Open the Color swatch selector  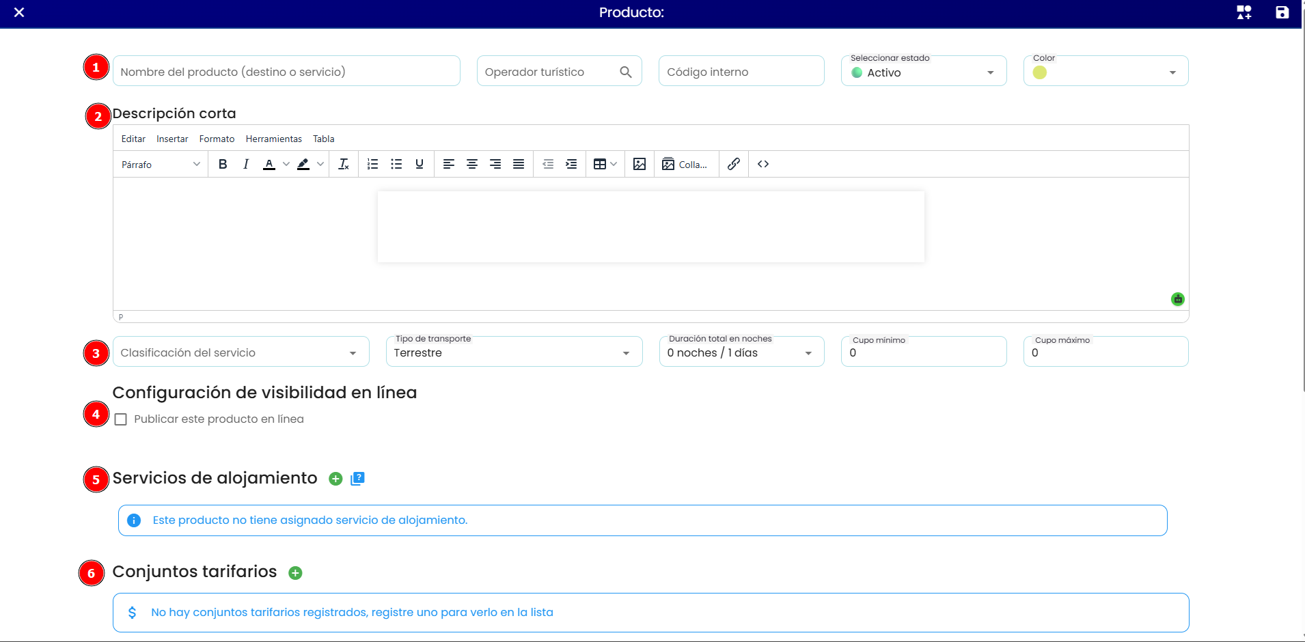pyautogui.click(x=1105, y=71)
